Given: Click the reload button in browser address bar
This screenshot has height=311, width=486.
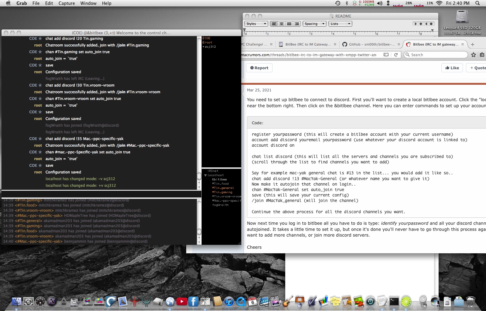Looking at the screenshot, I should [396, 55].
